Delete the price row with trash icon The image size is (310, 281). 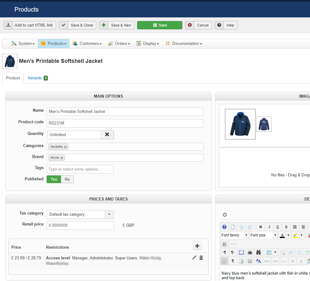point(201,258)
